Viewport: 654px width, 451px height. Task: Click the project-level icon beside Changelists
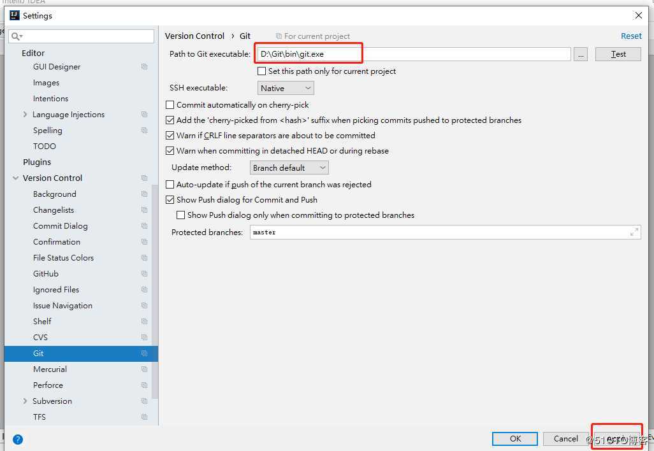(144, 210)
